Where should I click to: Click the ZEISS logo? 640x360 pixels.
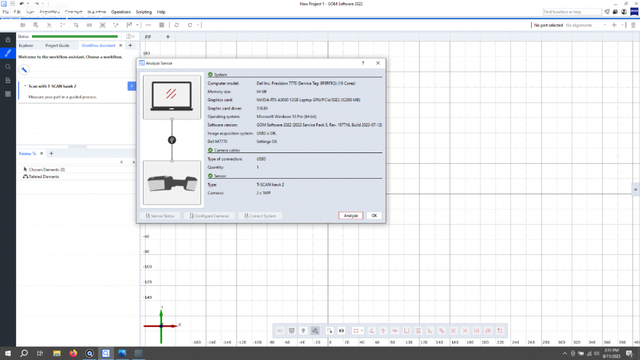[x=634, y=12]
